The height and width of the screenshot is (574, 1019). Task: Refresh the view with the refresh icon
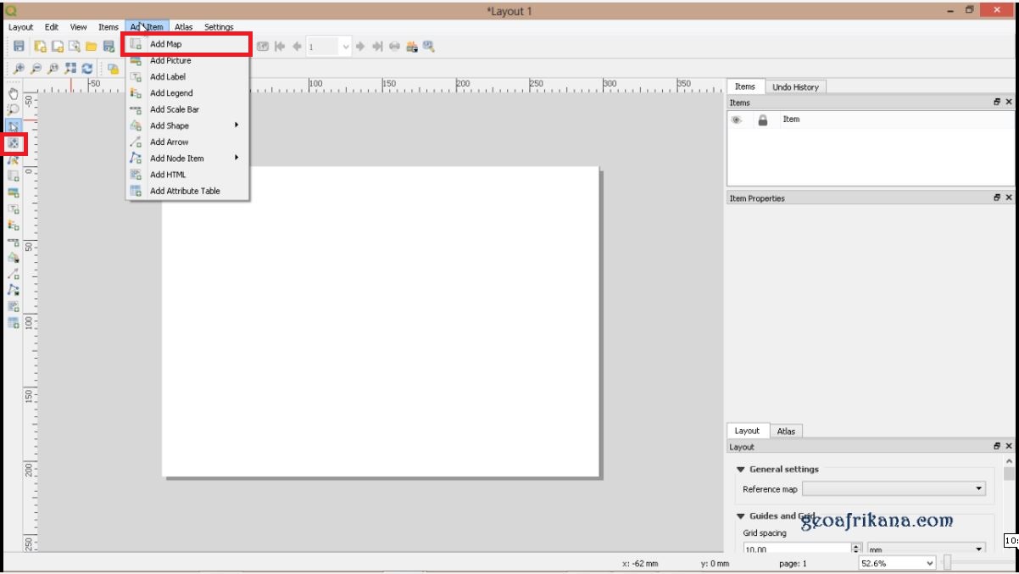pos(86,69)
